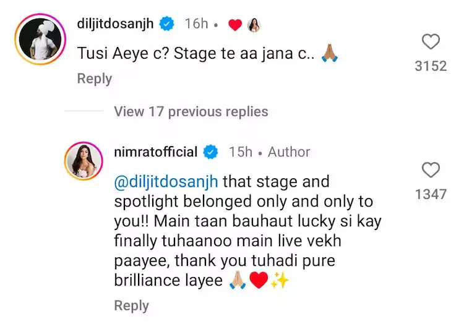Click the nimratofficial username

156,152
